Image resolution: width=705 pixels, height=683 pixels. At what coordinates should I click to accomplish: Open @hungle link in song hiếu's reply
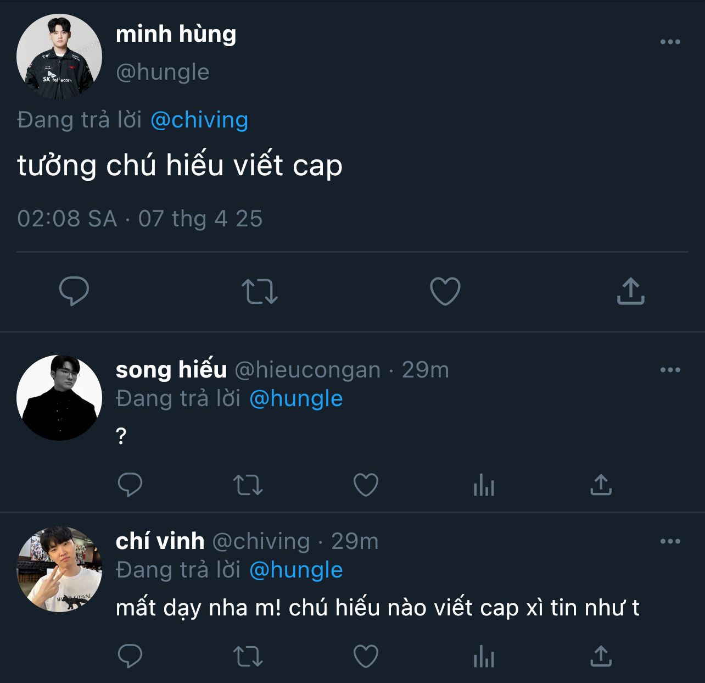pyautogui.click(x=296, y=398)
